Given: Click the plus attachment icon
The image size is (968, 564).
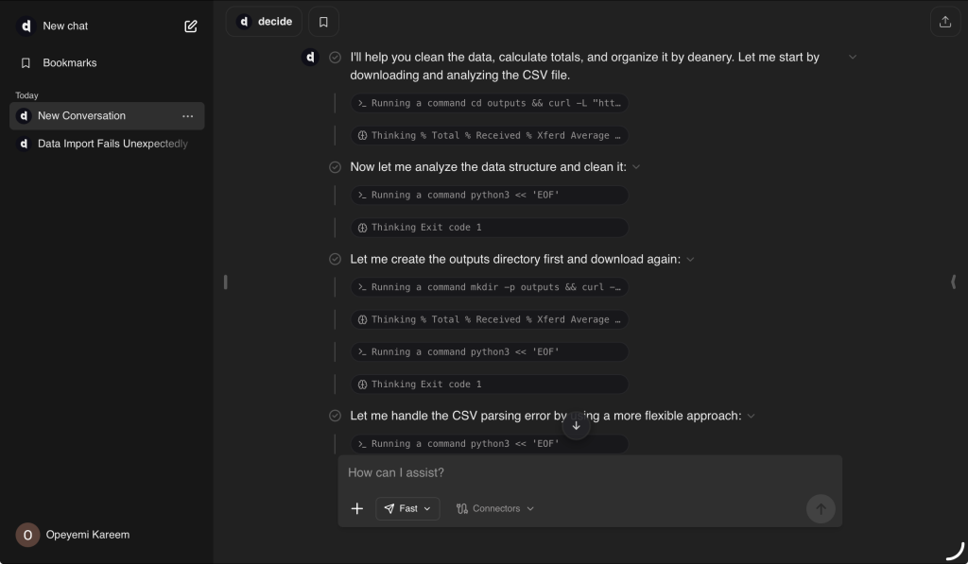Looking at the screenshot, I should (x=357, y=508).
